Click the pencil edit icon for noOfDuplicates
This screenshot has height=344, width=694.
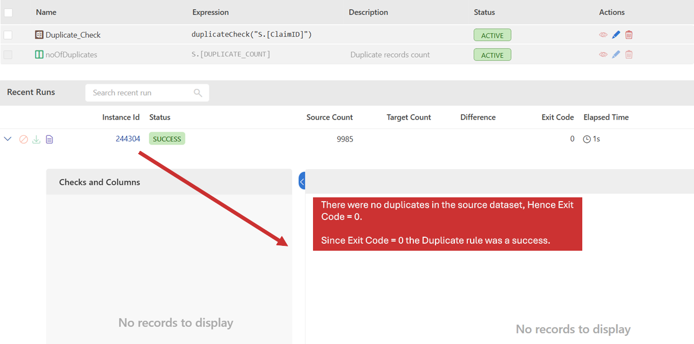click(616, 54)
